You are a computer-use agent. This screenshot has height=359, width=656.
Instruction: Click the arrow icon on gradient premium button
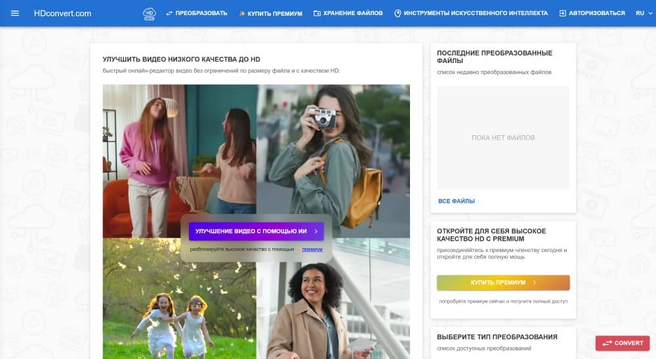tap(535, 282)
